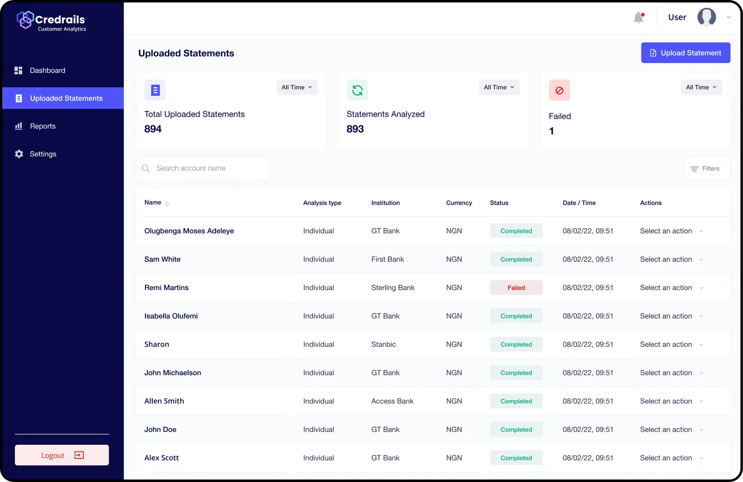743x482 pixels.
Task: Click the User label in header
Action: pyautogui.click(x=677, y=18)
